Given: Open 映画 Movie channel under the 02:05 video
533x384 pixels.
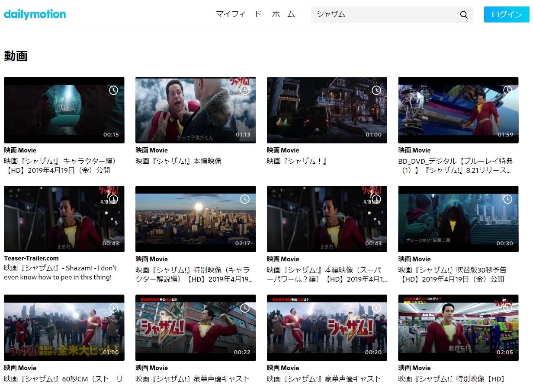Looking at the screenshot, I should [414, 368].
